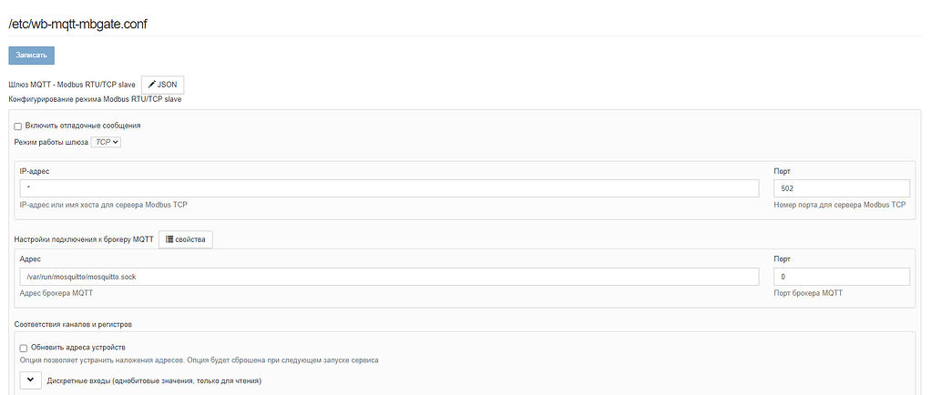Viewport: 932px width, 395px height.
Task: Click the Режим работы шлюза label
Action: tap(51, 142)
